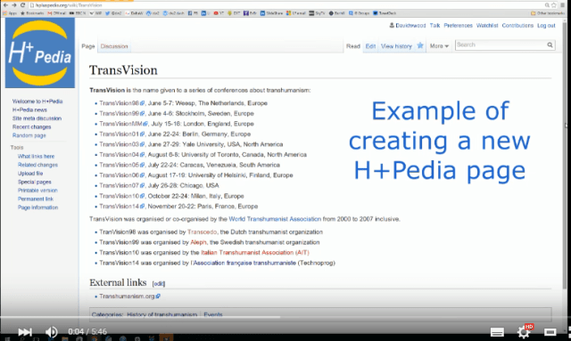Click the browser forward arrow
This screenshot has width=571, height=341.
[14, 5]
